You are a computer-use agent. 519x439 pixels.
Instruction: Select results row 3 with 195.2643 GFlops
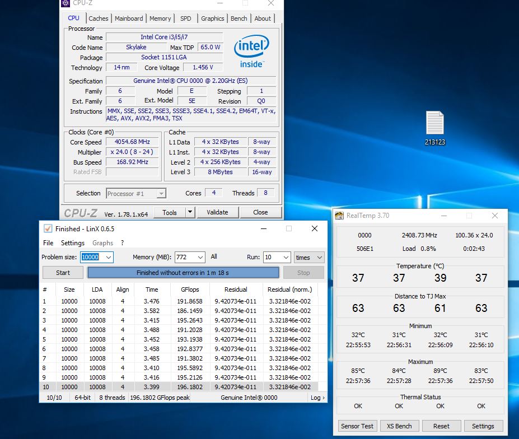[x=179, y=320]
